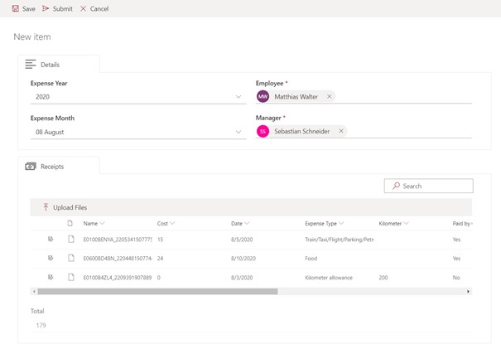This screenshot has width=501, height=349.
Task: Click the Employee people picker field
Action: click(x=364, y=96)
